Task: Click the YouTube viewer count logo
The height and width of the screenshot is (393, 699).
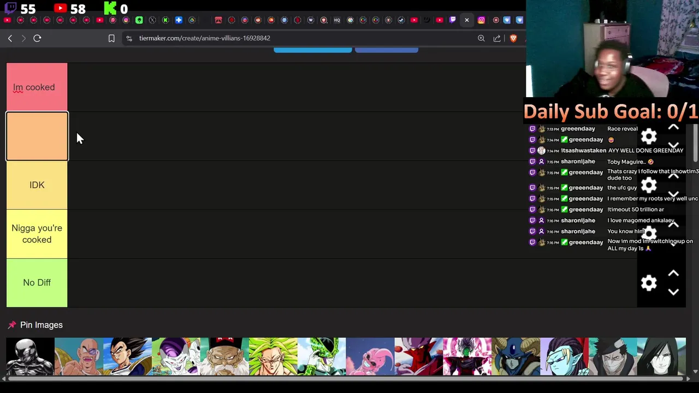Action: (x=61, y=8)
